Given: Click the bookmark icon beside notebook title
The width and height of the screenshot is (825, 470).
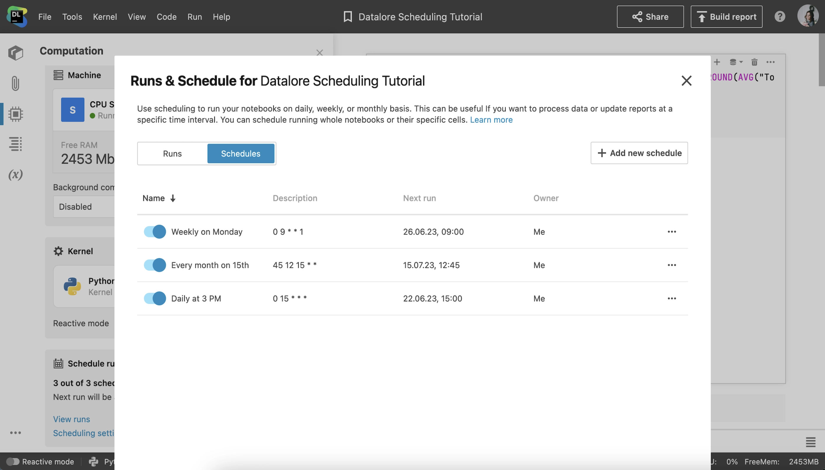Looking at the screenshot, I should click(x=347, y=17).
